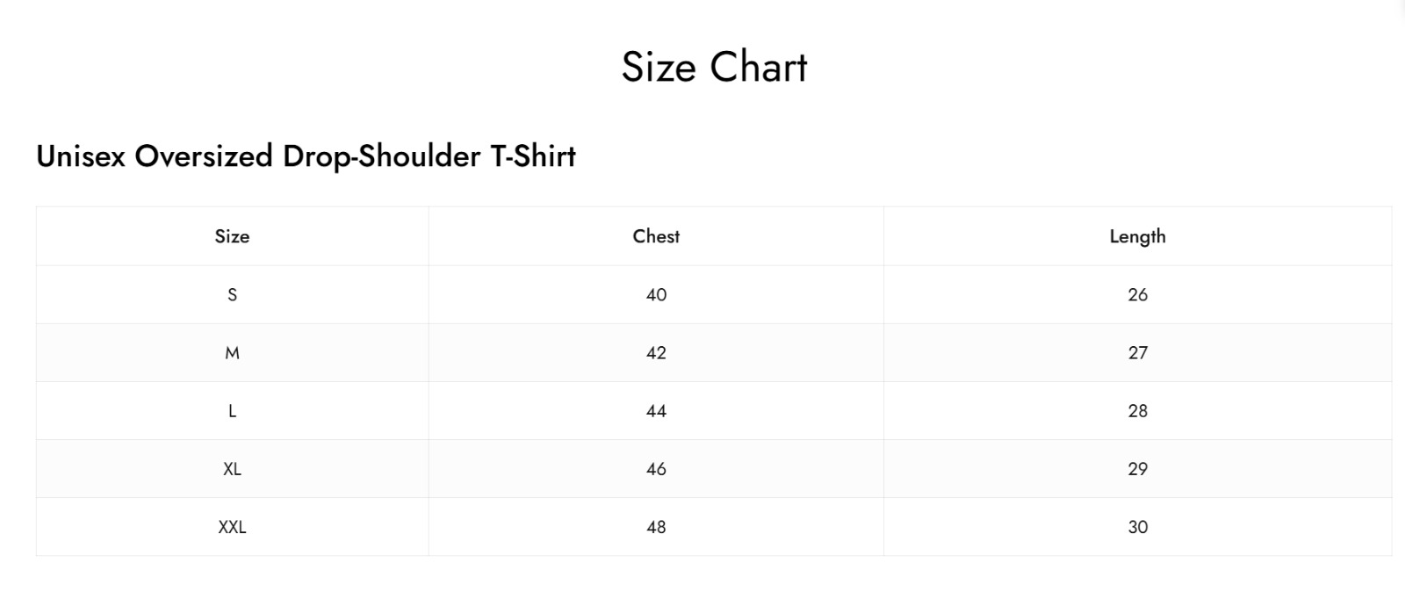Click the Unisex Oversized Drop-Shoulder T-Shirt heading
The height and width of the screenshot is (592, 1405).
pos(306,156)
